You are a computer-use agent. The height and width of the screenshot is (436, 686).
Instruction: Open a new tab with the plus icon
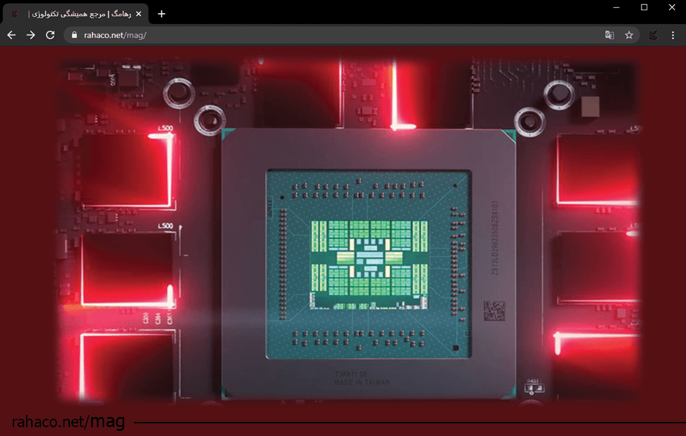161,13
